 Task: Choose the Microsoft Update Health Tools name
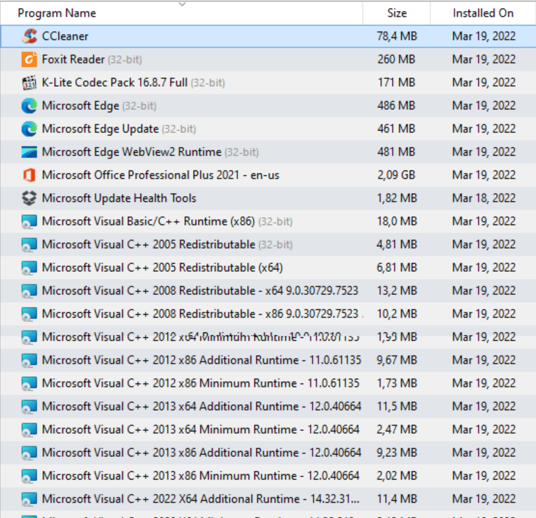click(119, 199)
